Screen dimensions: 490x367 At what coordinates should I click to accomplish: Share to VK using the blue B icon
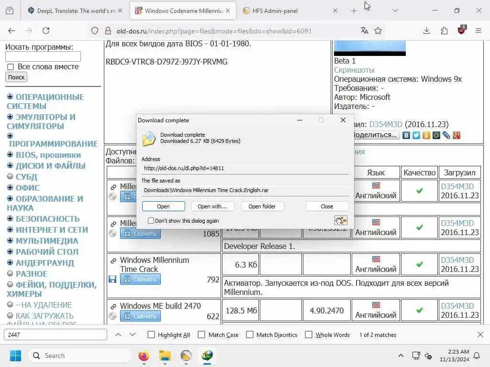point(406,135)
